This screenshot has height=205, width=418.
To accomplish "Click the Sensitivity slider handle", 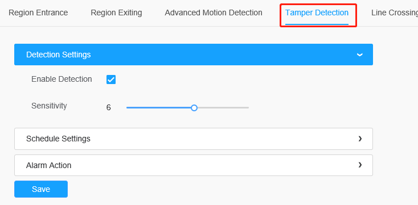I will (x=194, y=108).
